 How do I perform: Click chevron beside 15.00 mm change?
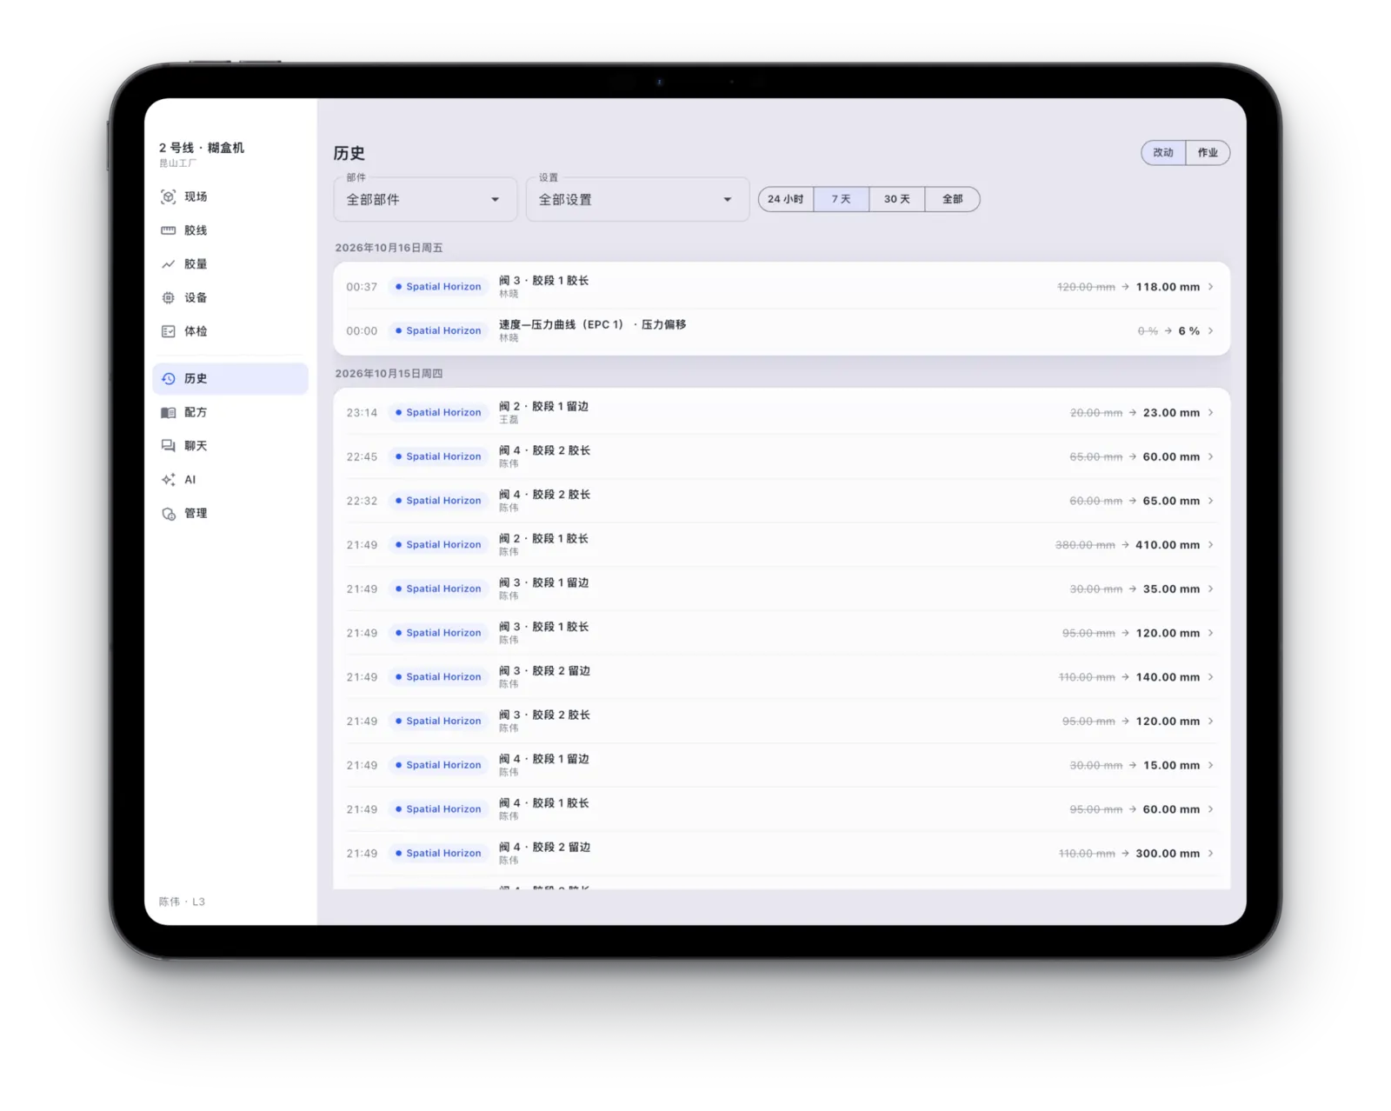[x=1210, y=765]
